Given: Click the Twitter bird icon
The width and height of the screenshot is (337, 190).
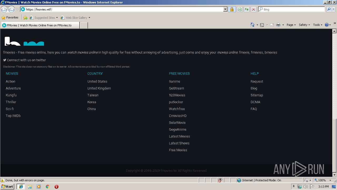Looking at the screenshot, I should pyautogui.click(x=5, y=60).
